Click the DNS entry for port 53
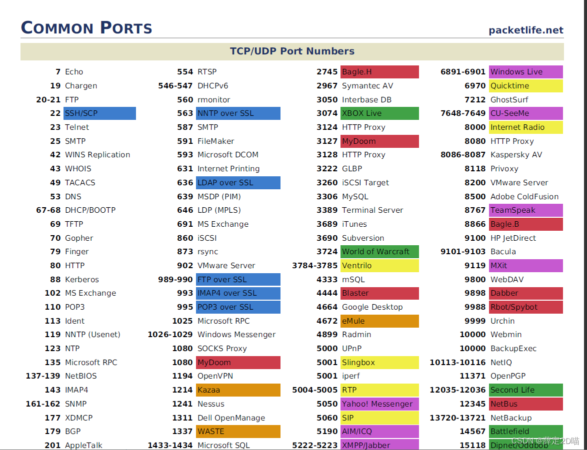Image resolution: width=587 pixels, height=450 pixels. point(73,196)
